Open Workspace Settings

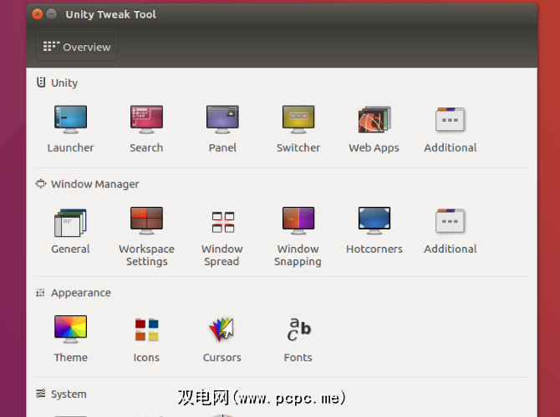pos(146,222)
